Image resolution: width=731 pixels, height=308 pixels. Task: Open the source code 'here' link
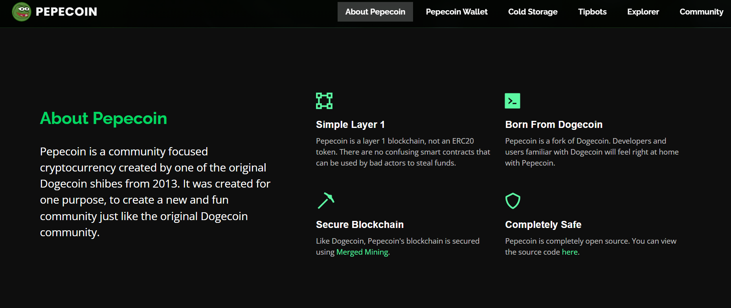click(570, 252)
